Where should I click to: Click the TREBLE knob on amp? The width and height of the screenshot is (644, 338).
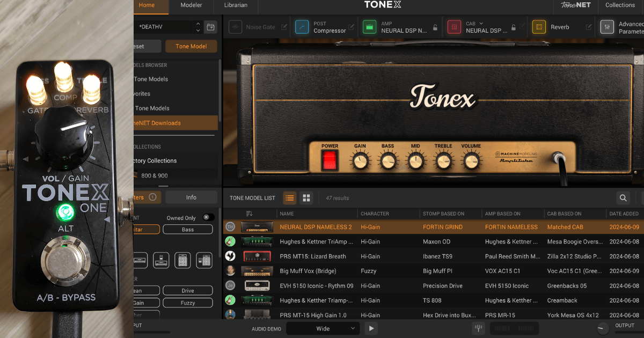tap(443, 160)
